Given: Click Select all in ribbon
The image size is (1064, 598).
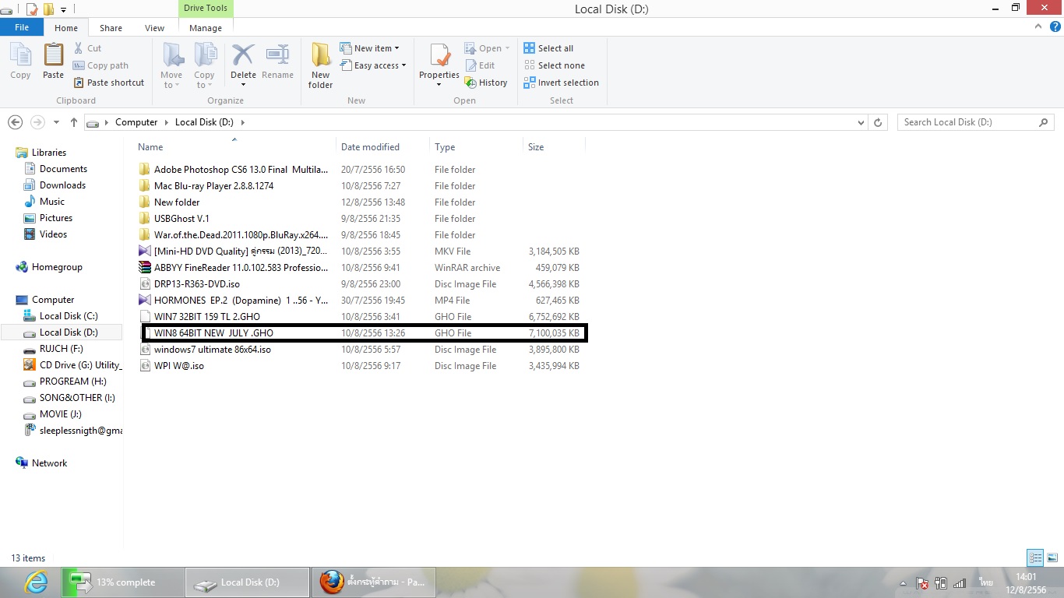Looking at the screenshot, I should click(x=548, y=48).
